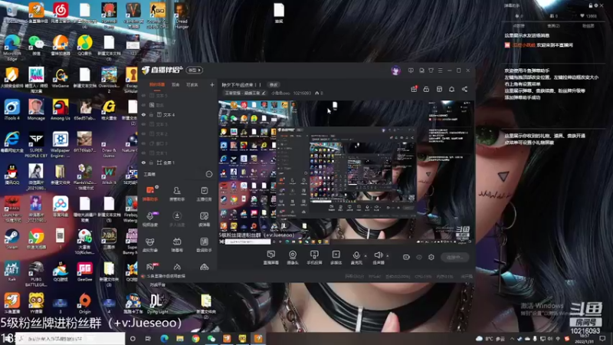Switch to the first scene tab highlighted in orange
Image resolution: width=613 pixels, height=345 pixels.
(x=157, y=85)
